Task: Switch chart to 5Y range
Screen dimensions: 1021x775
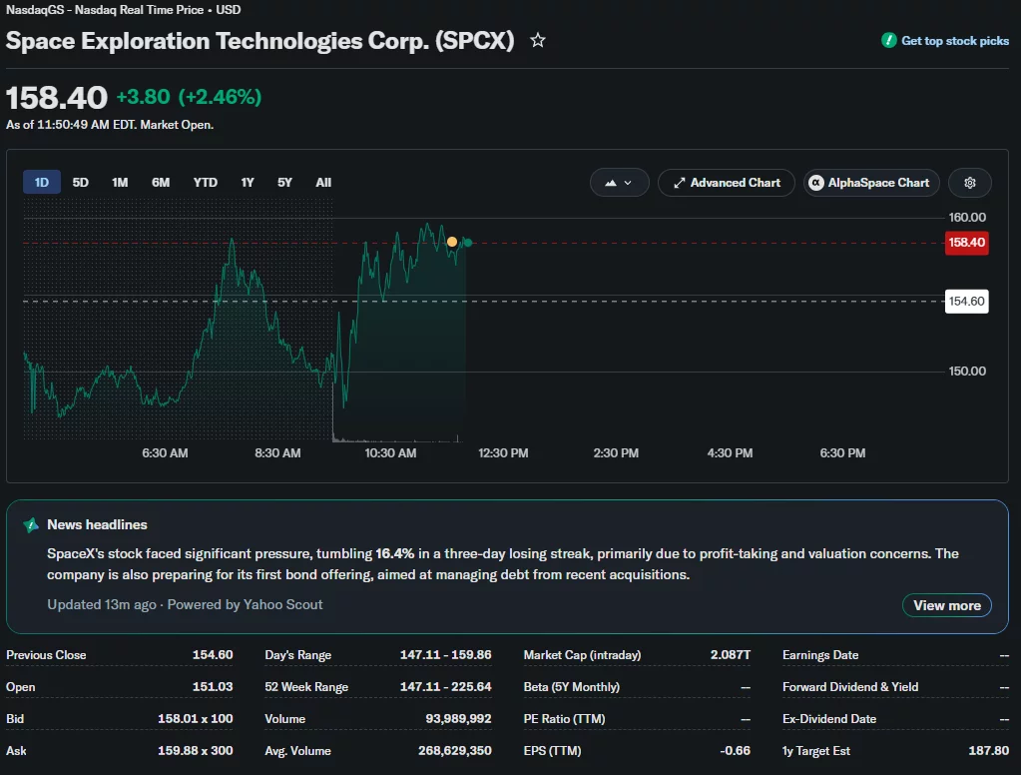Action: tap(284, 183)
